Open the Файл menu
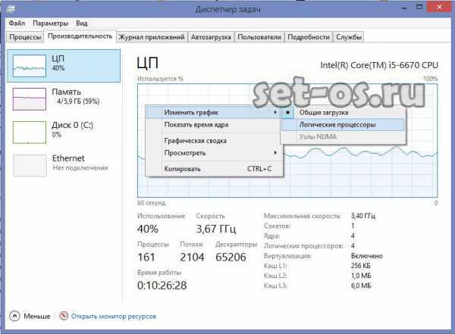 click(x=17, y=23)
